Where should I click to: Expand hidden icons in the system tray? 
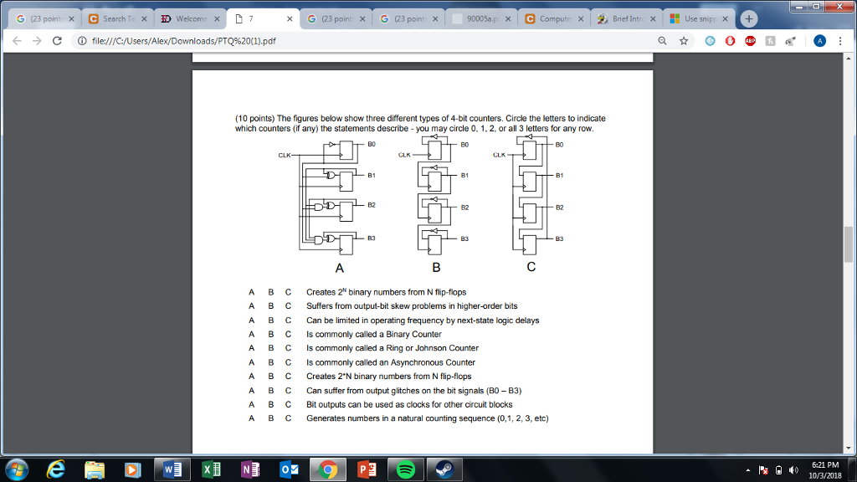click(747, 469)
